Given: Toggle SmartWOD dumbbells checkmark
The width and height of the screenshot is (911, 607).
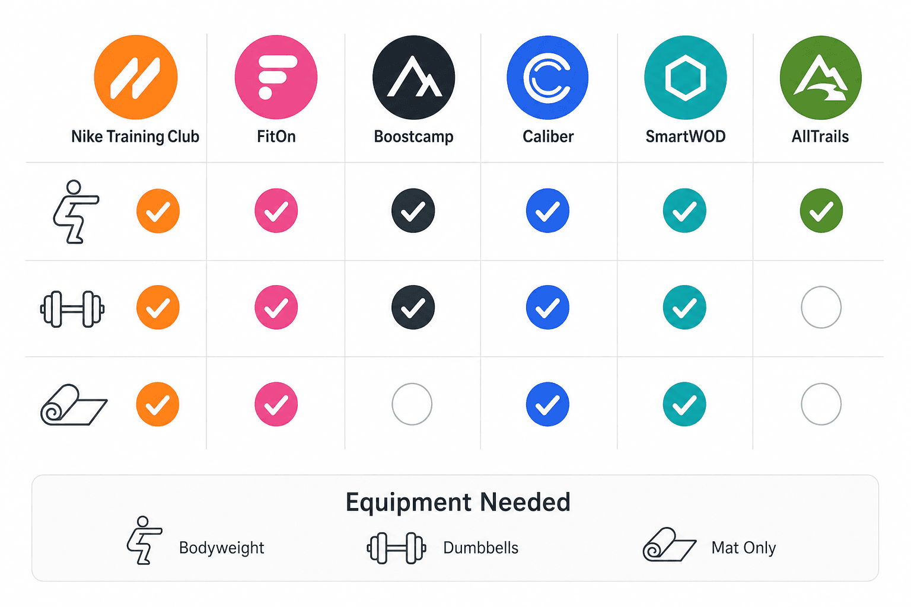Looking at the screenshot, I should 684,307.
